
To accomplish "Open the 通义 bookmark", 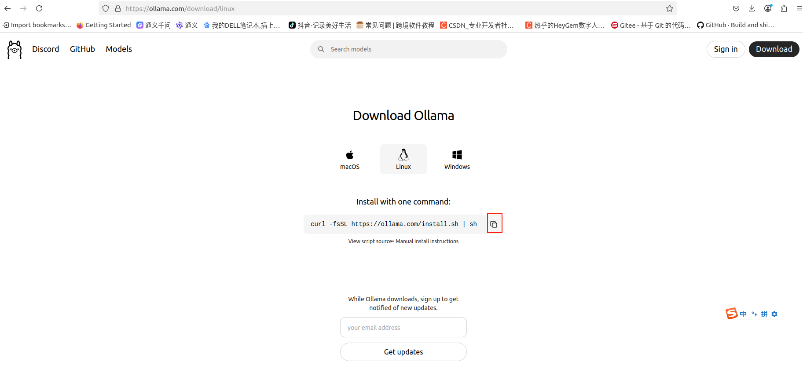I will [187, 25].
